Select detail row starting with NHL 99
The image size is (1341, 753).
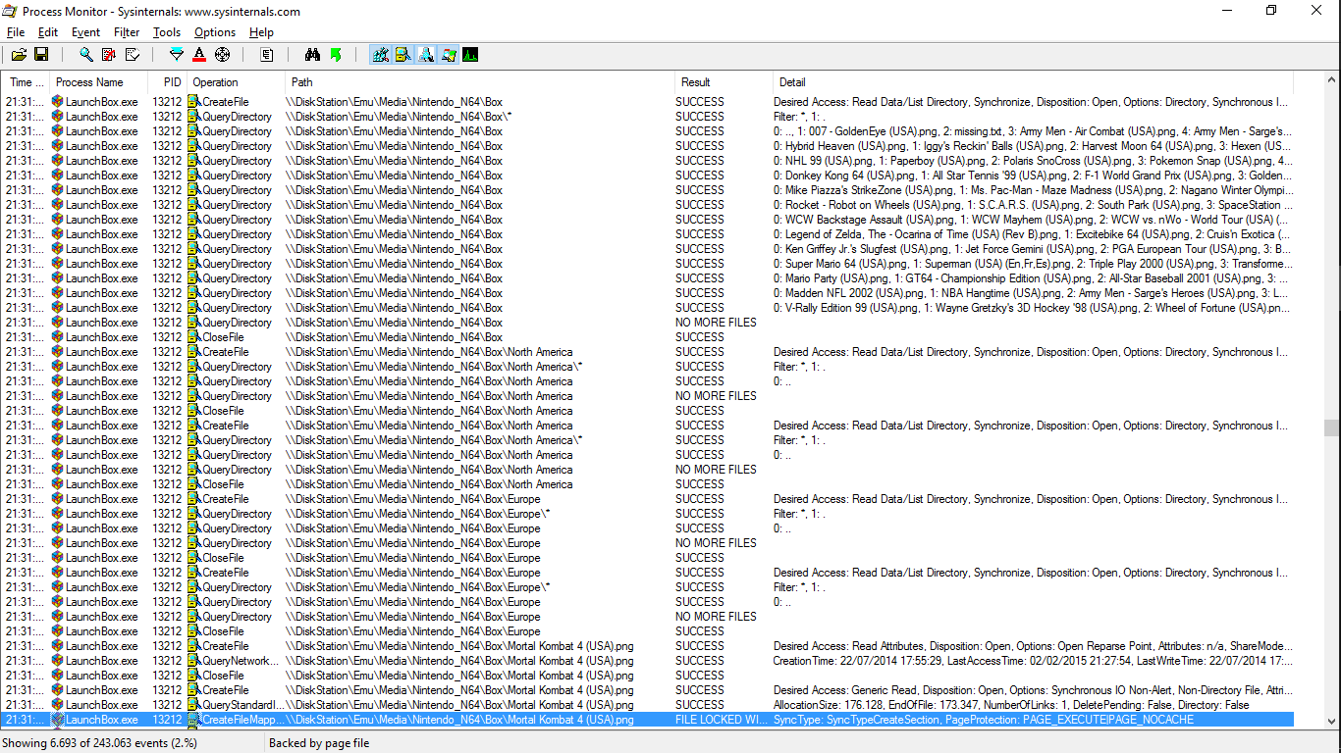[1033, 161]
